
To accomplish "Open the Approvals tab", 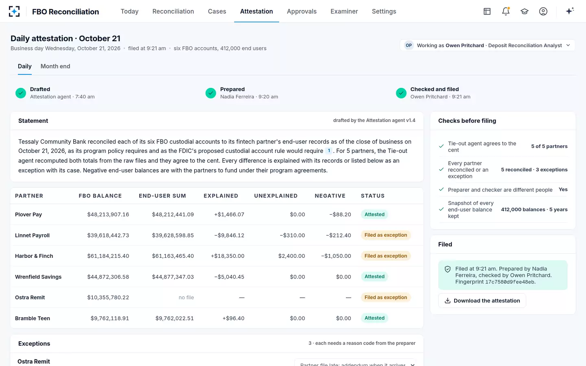I will (x=302, y=11).
